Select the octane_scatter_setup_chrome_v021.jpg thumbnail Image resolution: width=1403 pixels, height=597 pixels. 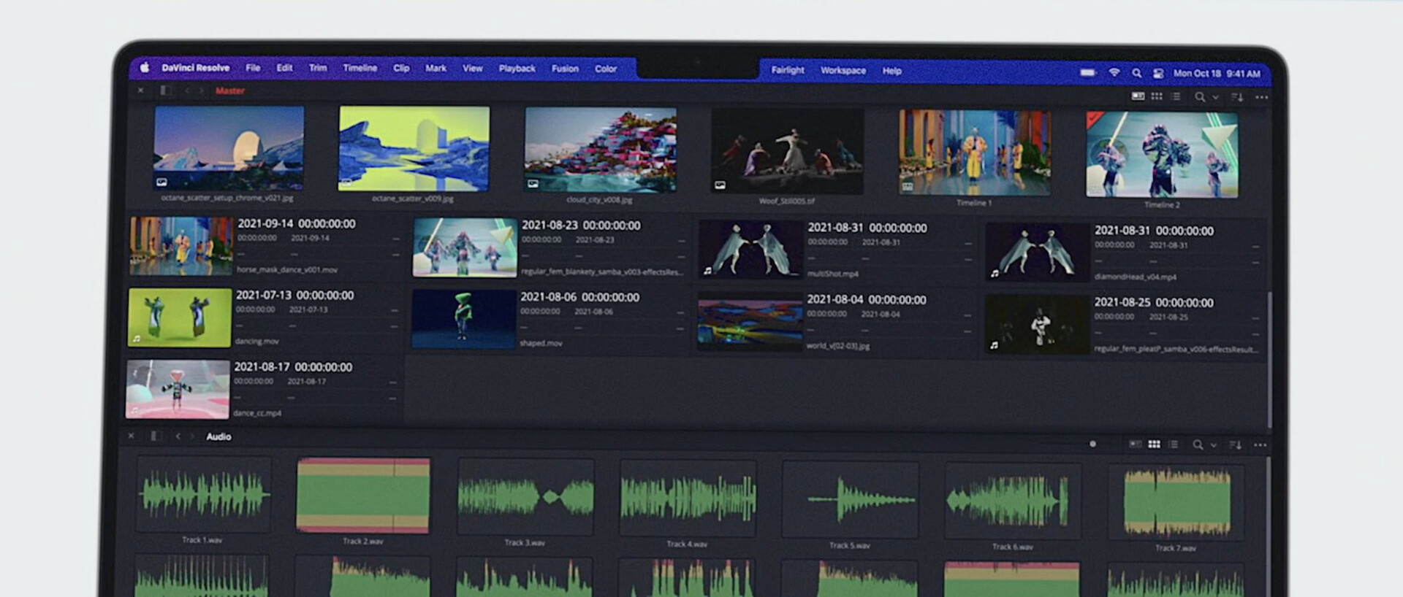click(229, 148)
